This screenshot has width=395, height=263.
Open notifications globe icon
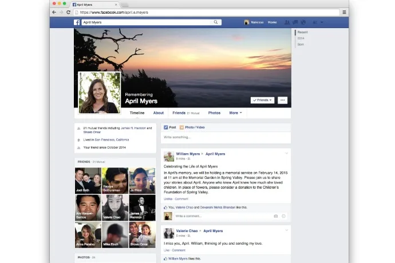303,22
